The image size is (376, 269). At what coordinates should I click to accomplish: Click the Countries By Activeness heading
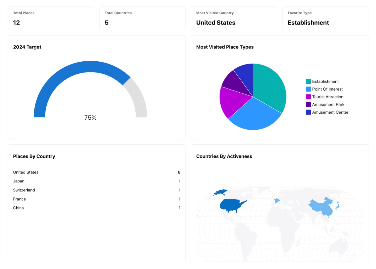tap(224, 156)
